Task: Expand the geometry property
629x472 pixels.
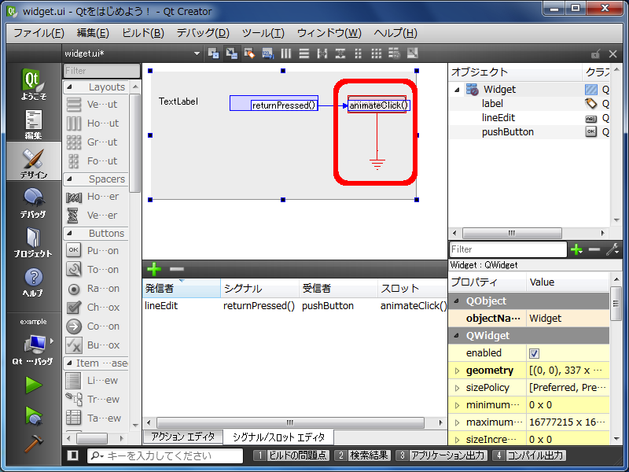Action: click(x=458, y=371)
